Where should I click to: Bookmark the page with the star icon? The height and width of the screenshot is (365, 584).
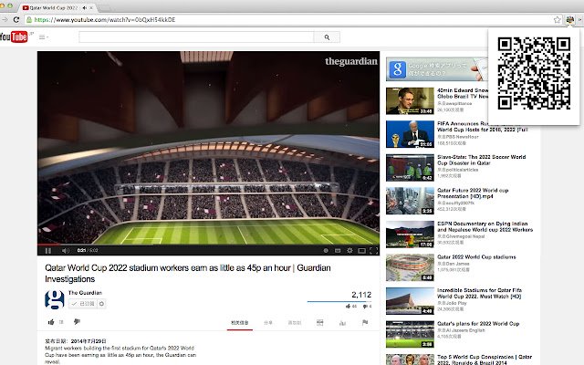pos(558,20)
